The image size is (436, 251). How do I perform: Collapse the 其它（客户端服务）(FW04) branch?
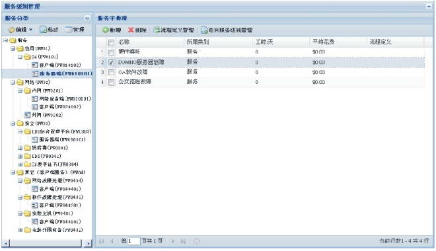(x=13, y=172)
